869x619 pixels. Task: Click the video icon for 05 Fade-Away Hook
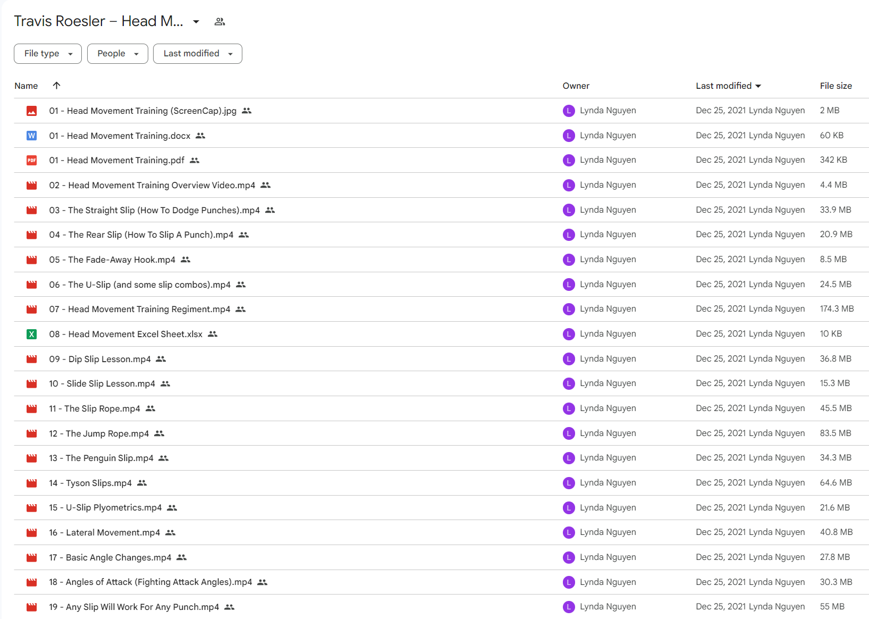[x=32, y=260]
